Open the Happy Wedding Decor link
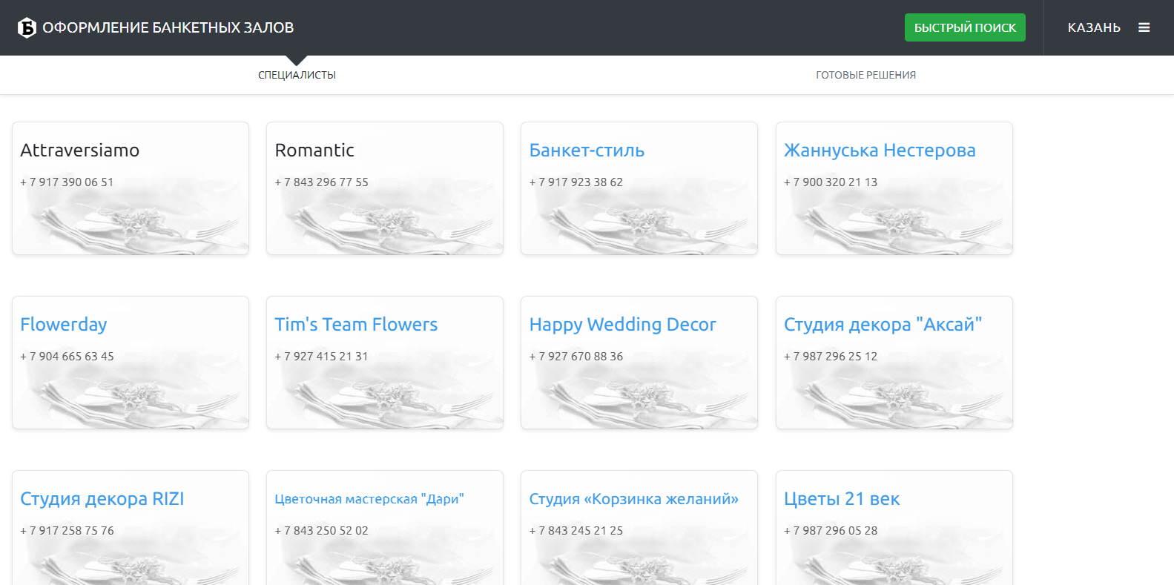The image size is (1174, 585). coord(622,325)
